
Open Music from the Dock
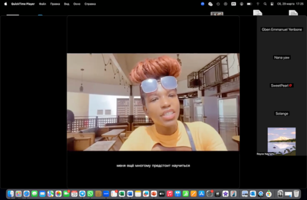pos(170,194)
